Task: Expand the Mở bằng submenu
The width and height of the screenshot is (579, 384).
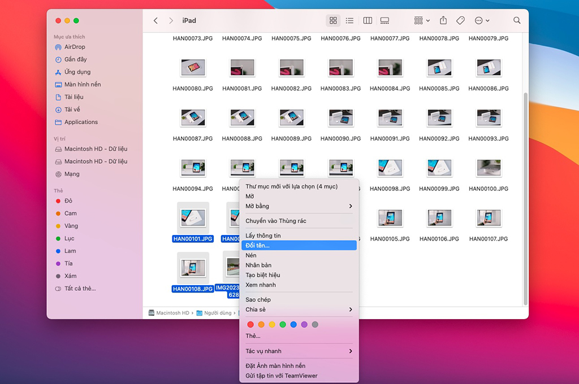Action: coord(299,206)
